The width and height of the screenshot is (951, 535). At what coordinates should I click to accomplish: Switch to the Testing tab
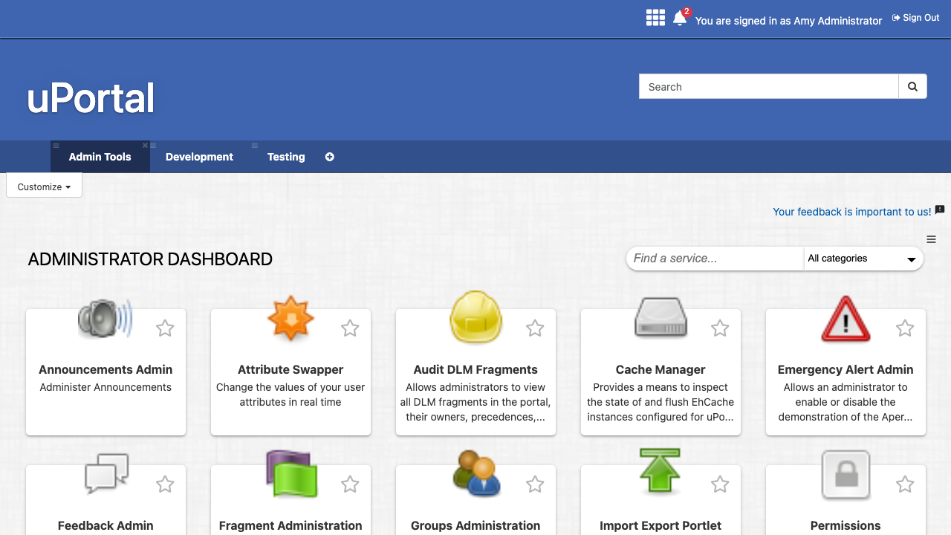[286, 157]
